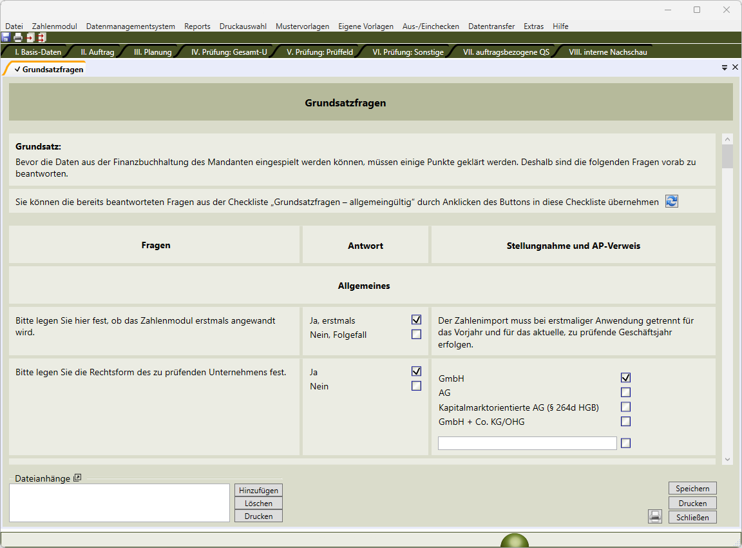Click Hinzufügen to add a file attachment

258,491
